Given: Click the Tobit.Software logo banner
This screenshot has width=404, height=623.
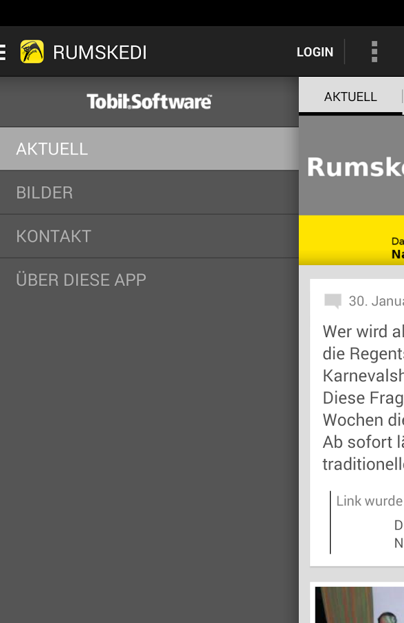Looking at the screenshot, I should tap(149, 102).
